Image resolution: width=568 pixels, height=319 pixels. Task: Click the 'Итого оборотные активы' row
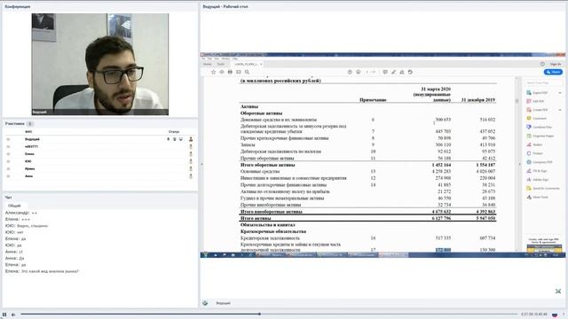[367, 165]
